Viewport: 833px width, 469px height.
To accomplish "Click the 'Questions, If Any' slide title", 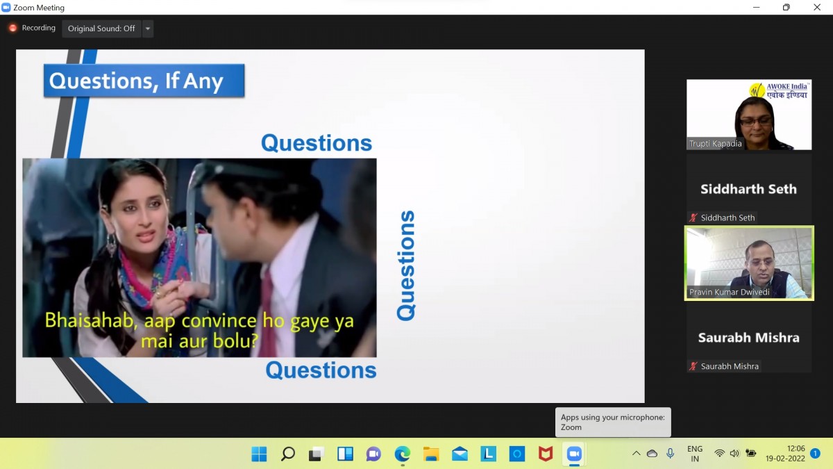I will point(144,81).
